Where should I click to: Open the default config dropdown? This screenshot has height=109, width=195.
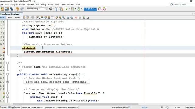pyautogui.click(x=37, y=9)
